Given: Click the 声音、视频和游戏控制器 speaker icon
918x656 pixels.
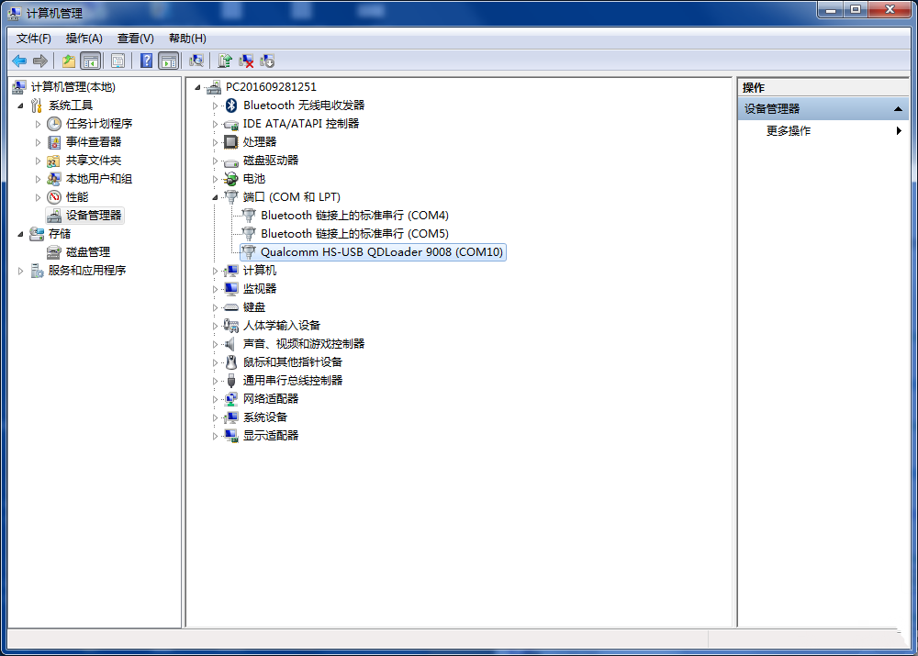Looking at the screenshot, I should 230,344.
